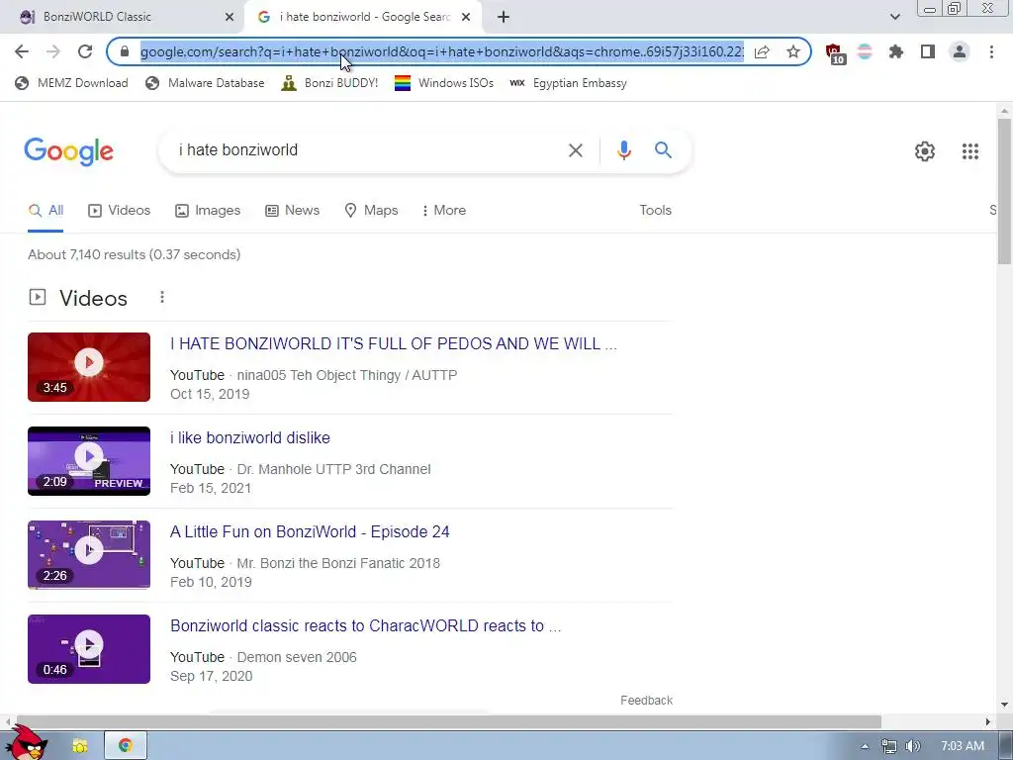Screen dimensions: 1013x760
Task: Start voice search with microphone icon
Action: click(x=623, y=150)
